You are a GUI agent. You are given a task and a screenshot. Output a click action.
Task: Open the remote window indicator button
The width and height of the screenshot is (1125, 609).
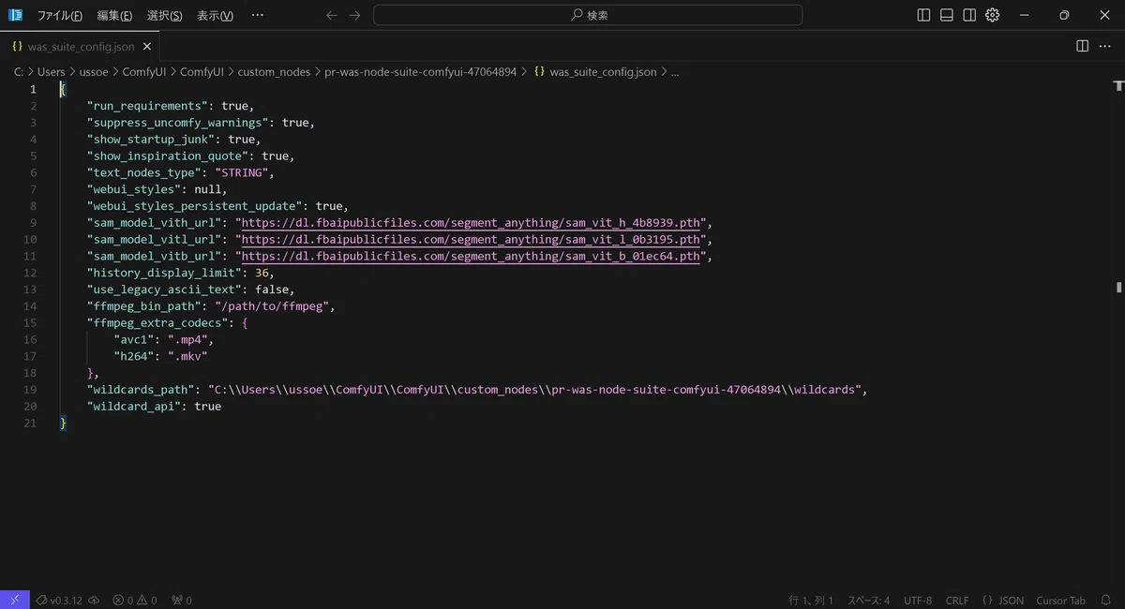(x=15, y=600)
